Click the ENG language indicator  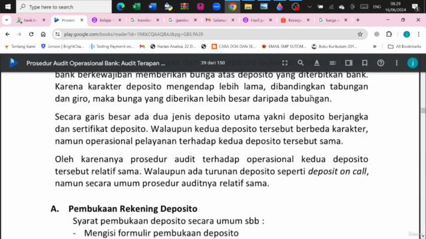coord(377,7)
